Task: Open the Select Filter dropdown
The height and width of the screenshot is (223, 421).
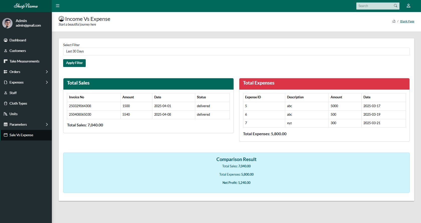Action: [236, 51]
